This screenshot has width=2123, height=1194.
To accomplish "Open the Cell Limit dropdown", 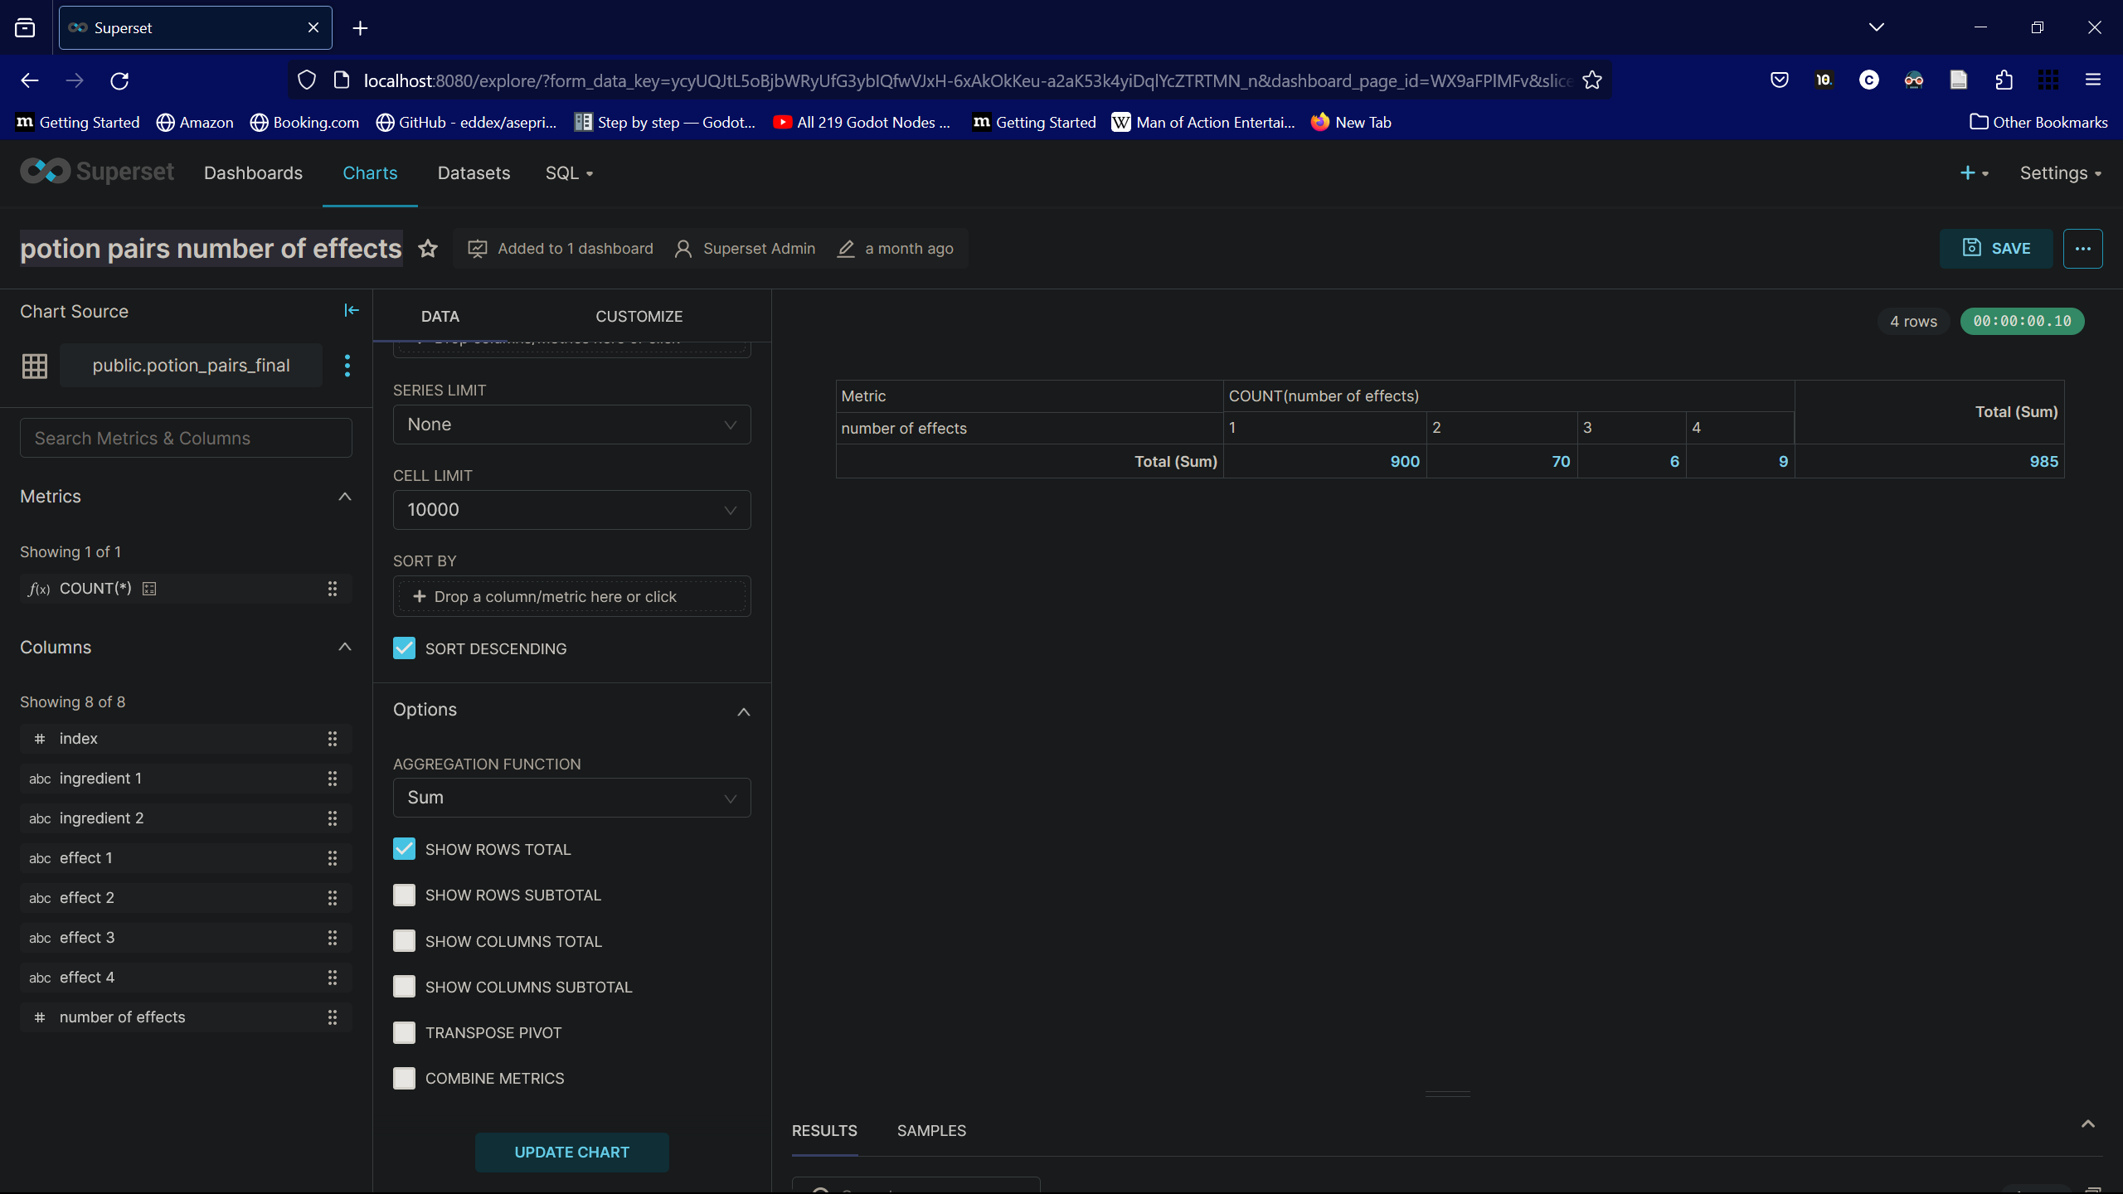I will click(571, 510).
